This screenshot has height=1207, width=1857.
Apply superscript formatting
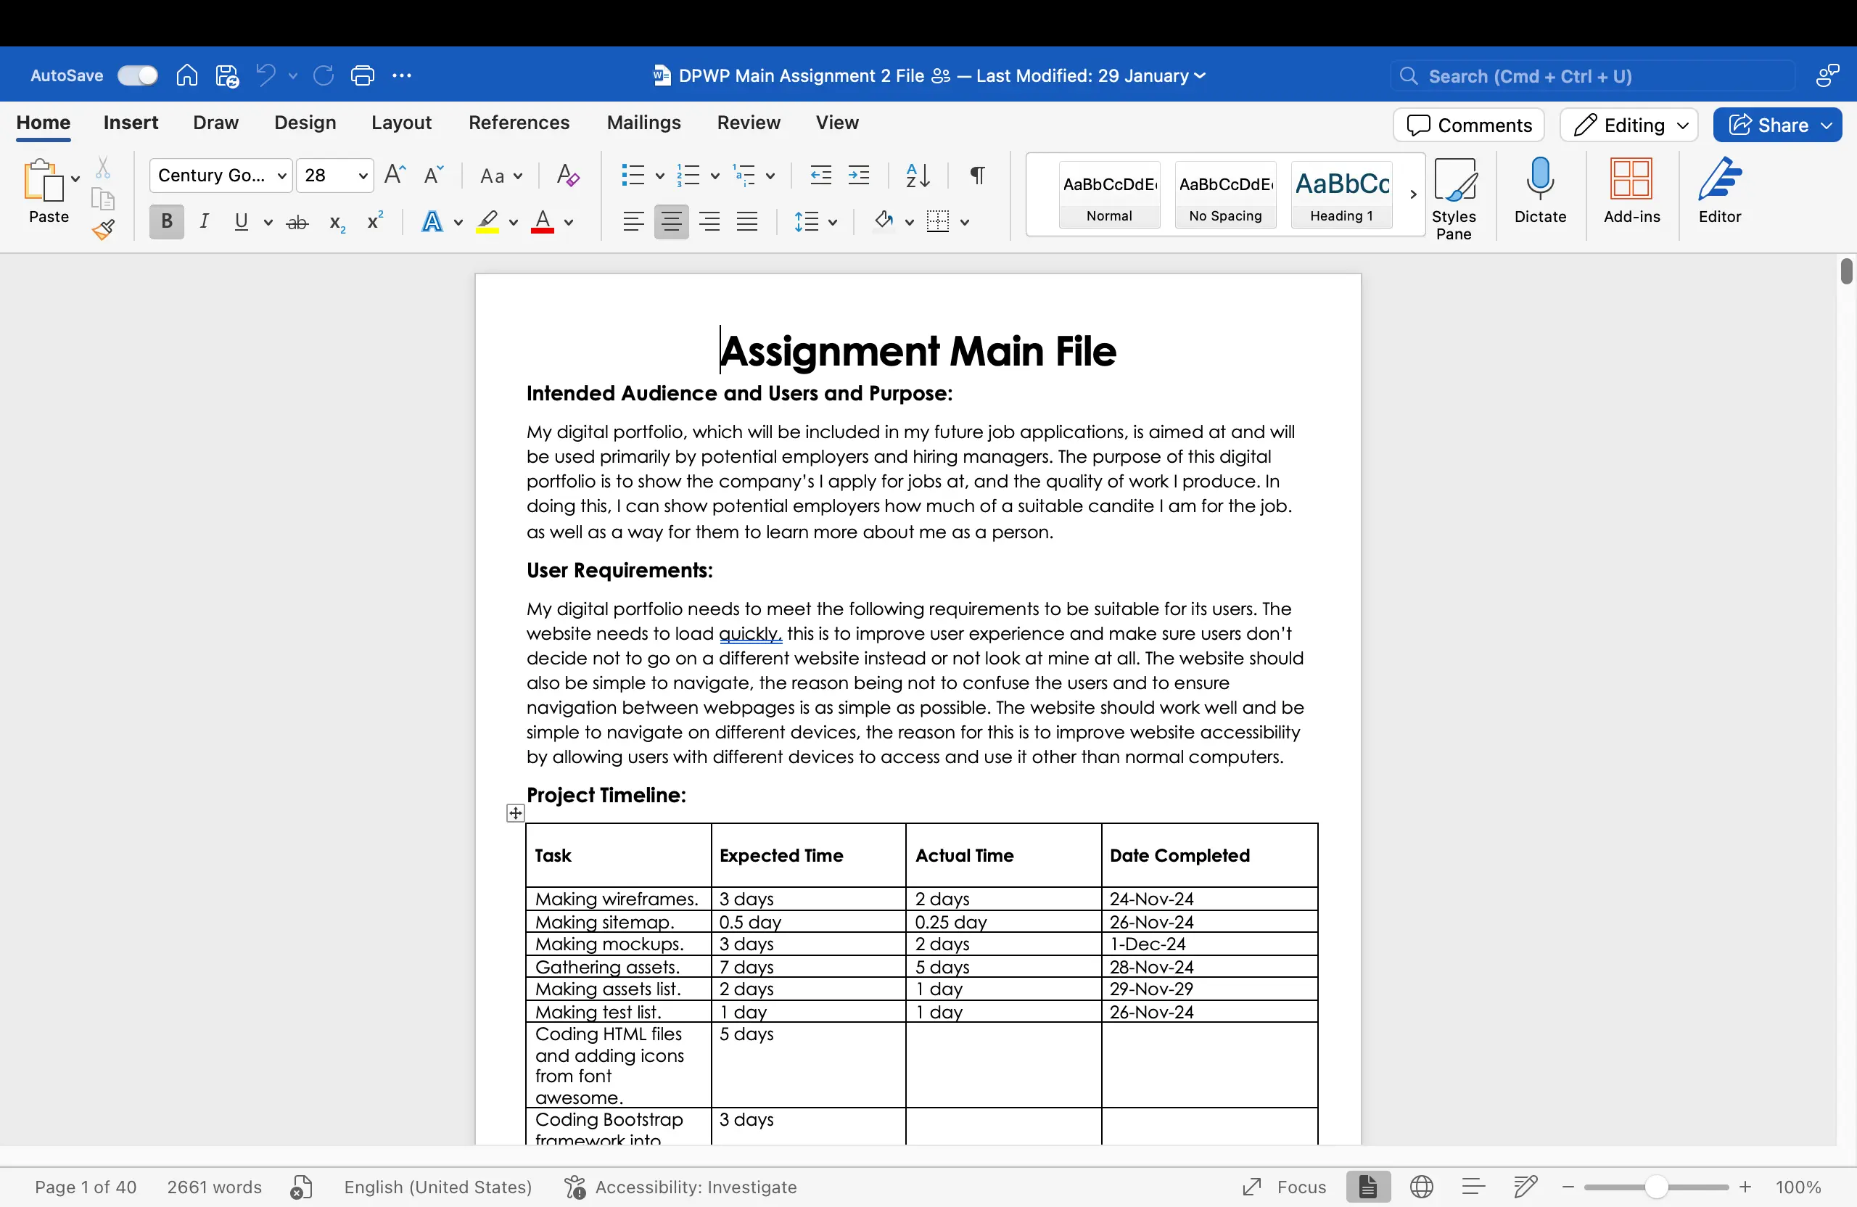coord(374,221)
